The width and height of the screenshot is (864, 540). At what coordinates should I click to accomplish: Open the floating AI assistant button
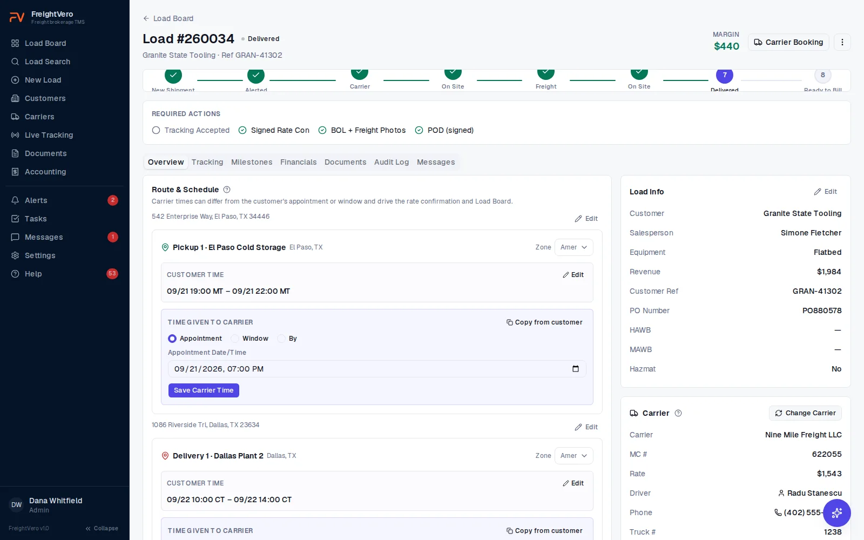(837, 513)
